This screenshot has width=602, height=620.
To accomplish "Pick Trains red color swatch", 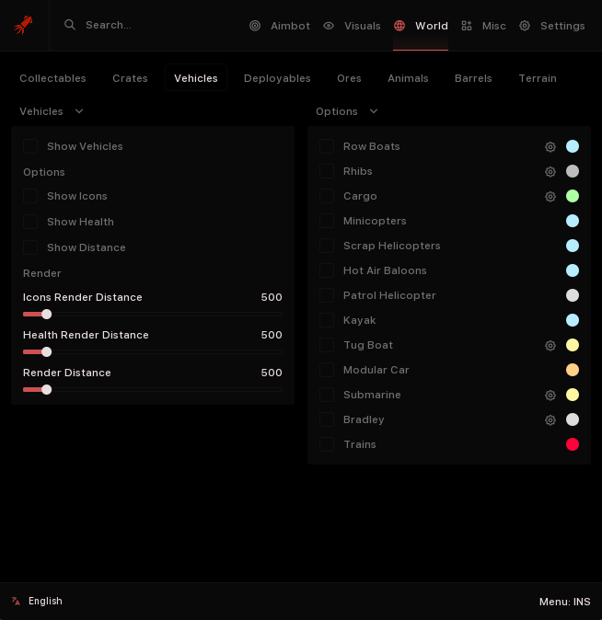I will pos(573,444).
